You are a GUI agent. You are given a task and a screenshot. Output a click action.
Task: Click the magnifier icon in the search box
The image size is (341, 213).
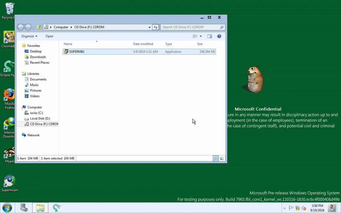click(x=222, y=27)
